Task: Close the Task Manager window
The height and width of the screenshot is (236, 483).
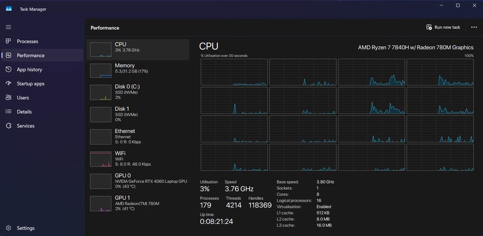Action: click(x=474, y=5)
